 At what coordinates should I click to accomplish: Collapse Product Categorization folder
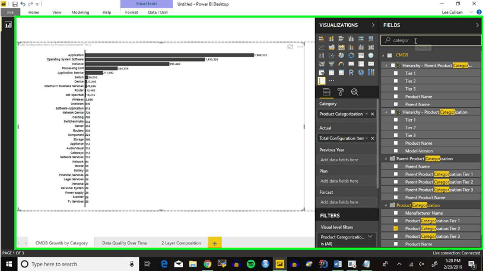pos(386,205)
